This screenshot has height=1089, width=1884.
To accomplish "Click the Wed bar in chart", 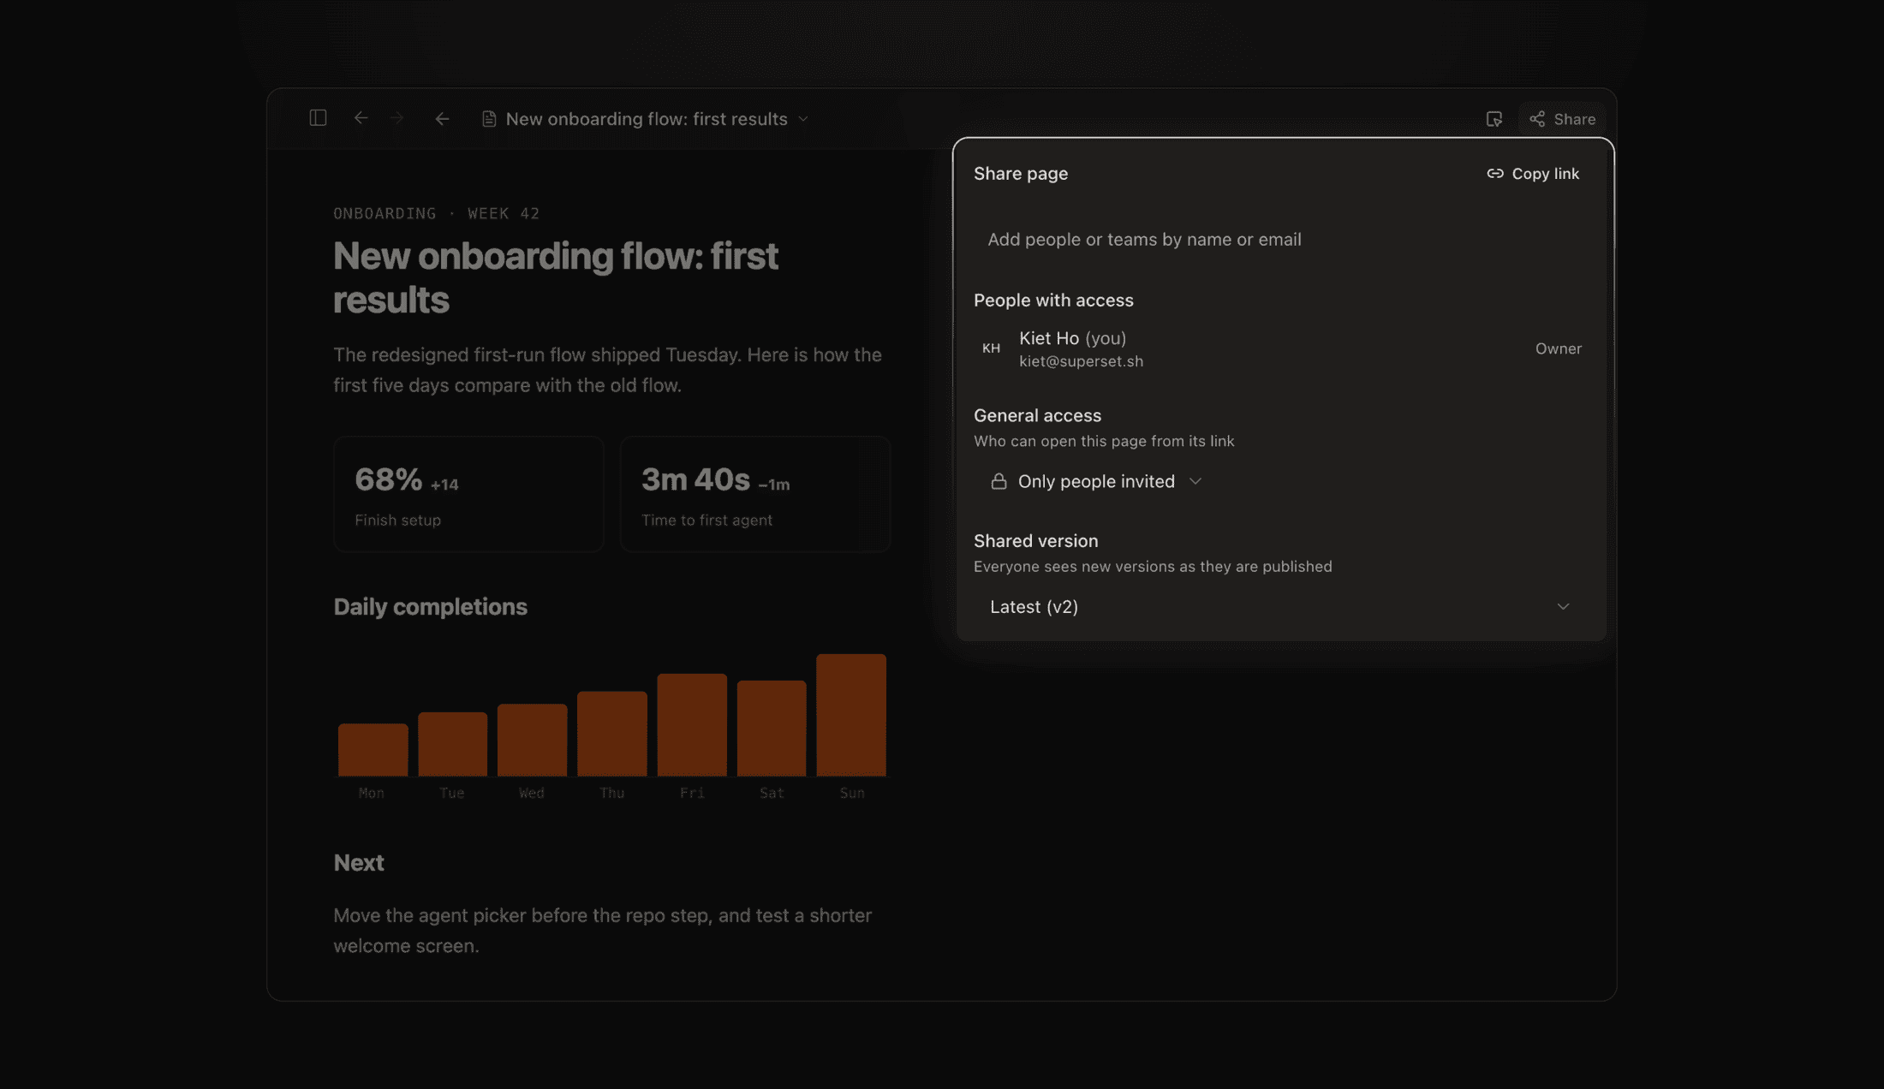I will click(x=532, y=740).
